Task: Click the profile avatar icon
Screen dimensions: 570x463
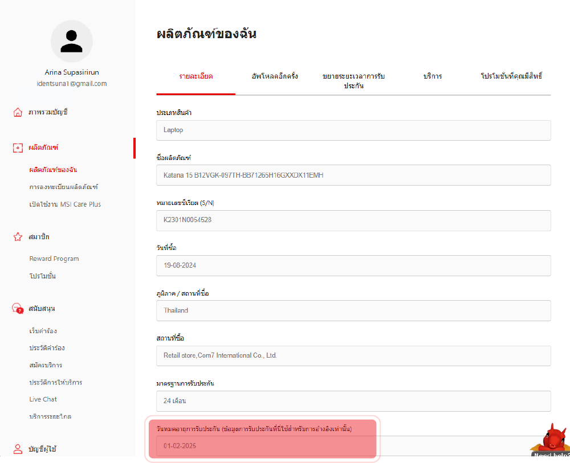Action: 72,41
